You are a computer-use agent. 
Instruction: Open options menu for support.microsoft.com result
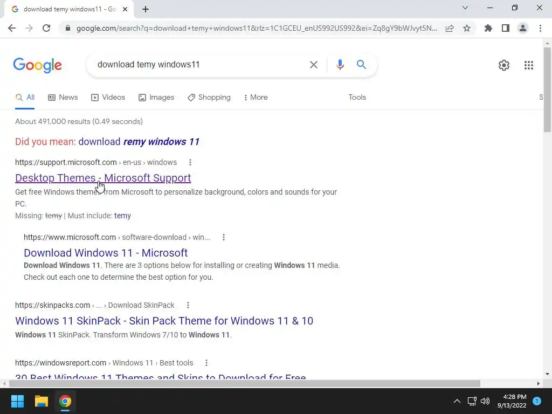[x=190, y=162]
